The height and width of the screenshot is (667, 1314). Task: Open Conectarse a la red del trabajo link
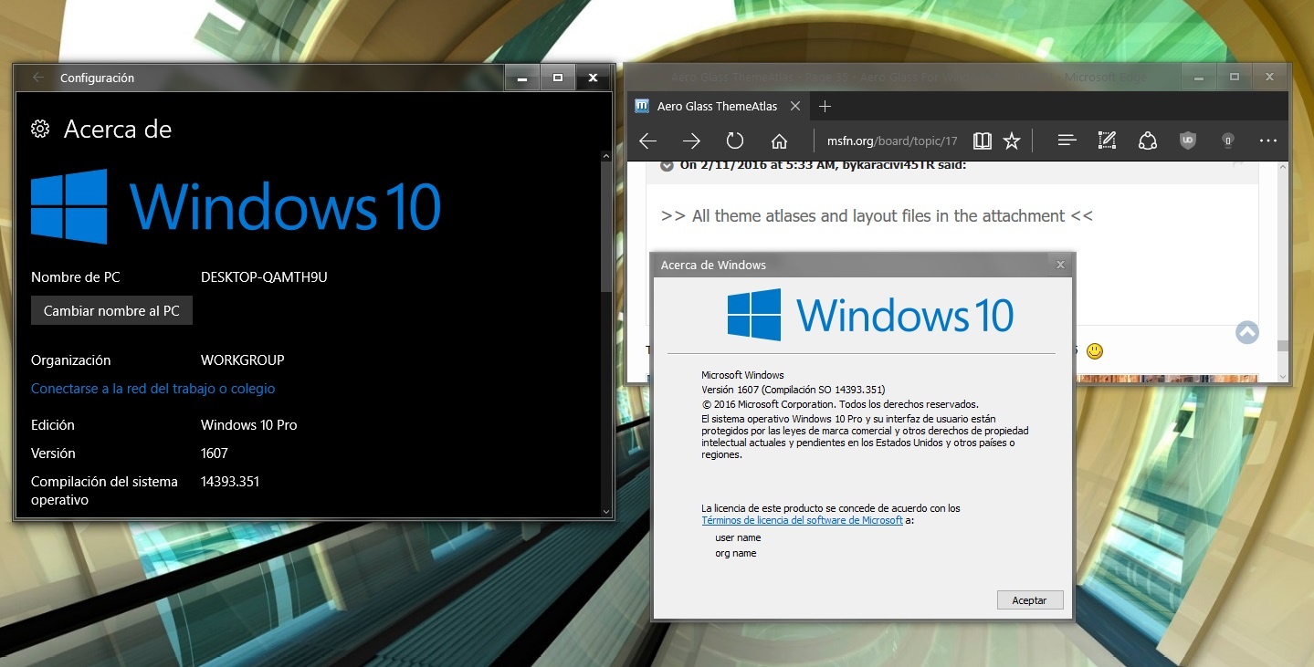tap(152, 389)
